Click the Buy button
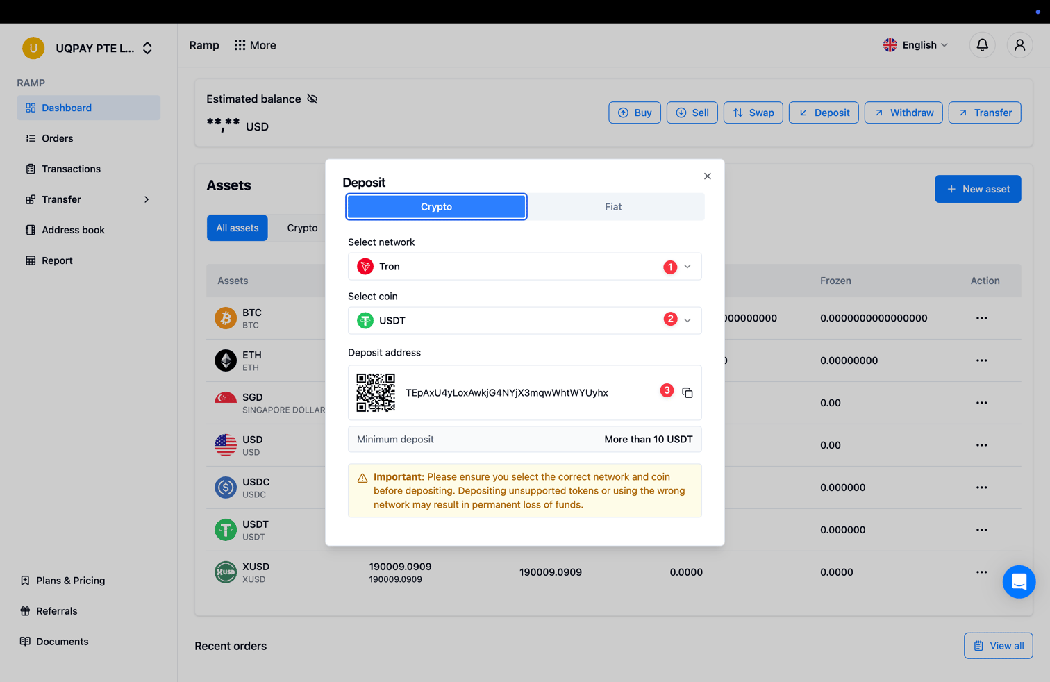1050x682 pixels. (x=635, y=113)
